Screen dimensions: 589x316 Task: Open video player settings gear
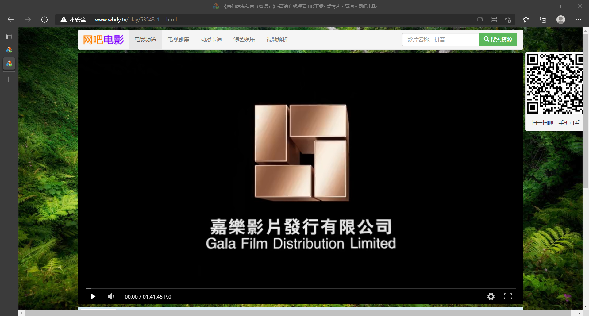(x=491, y=296)
